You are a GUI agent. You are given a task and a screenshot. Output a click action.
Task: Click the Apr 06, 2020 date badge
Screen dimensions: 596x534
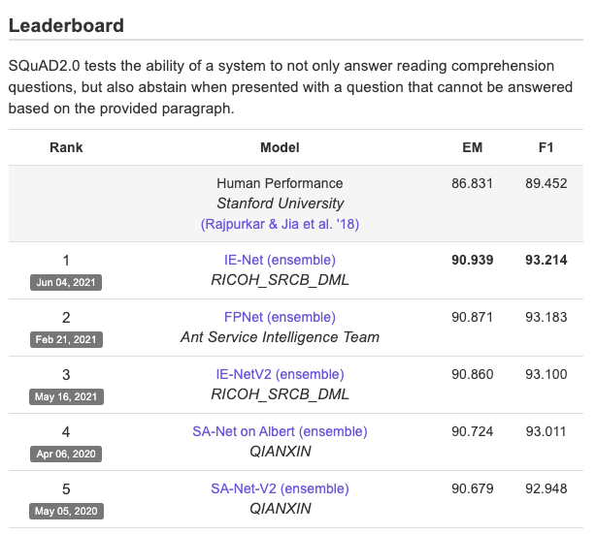coord(66,454)
